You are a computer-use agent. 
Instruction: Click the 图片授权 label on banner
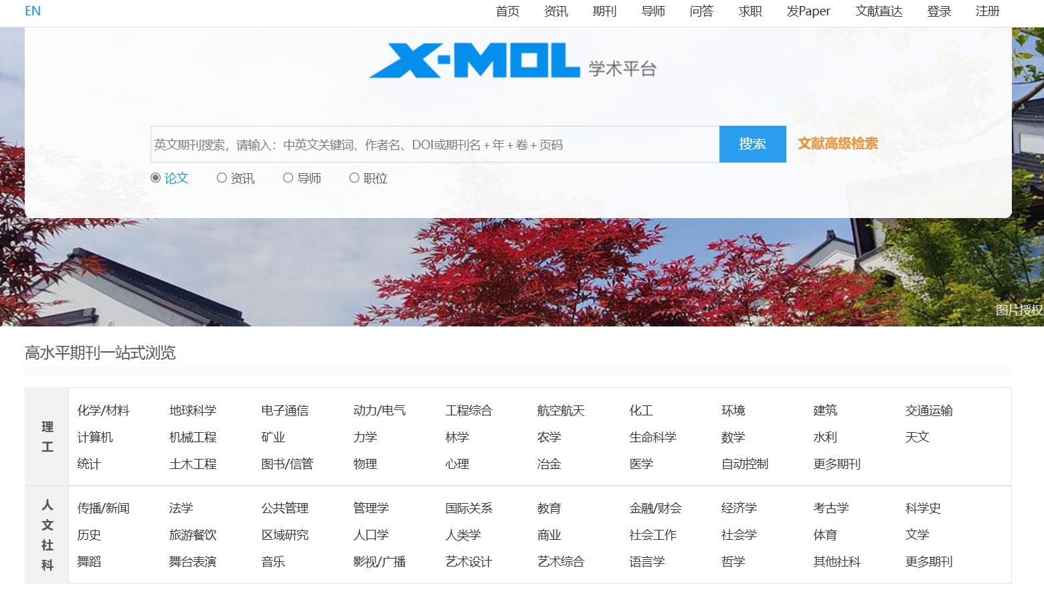tap(1019, 310)
